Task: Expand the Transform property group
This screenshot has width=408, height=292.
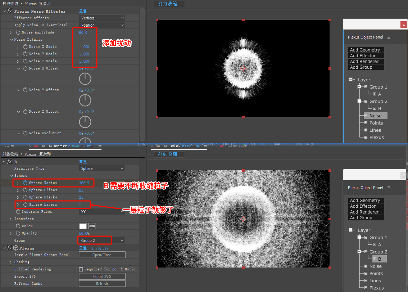Action: pyautogui.click(x=11, y=219)
